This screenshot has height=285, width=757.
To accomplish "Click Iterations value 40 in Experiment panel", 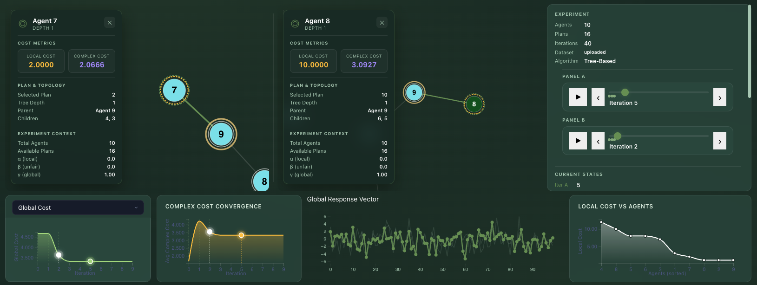I will pyautogui.click(x=588, y=44).
